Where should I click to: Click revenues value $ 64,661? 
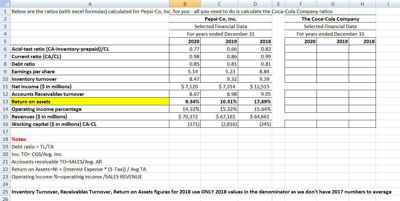(255, 116)
